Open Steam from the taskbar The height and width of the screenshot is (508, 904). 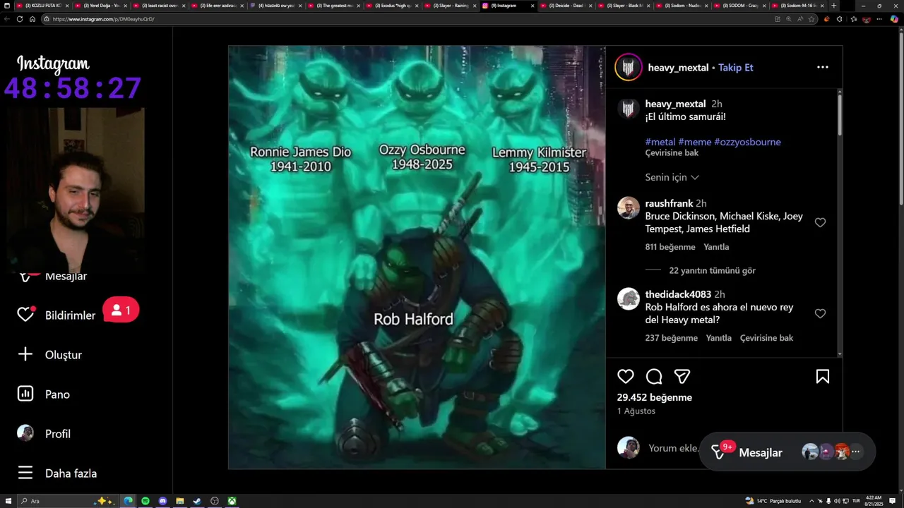click(197, 501)
